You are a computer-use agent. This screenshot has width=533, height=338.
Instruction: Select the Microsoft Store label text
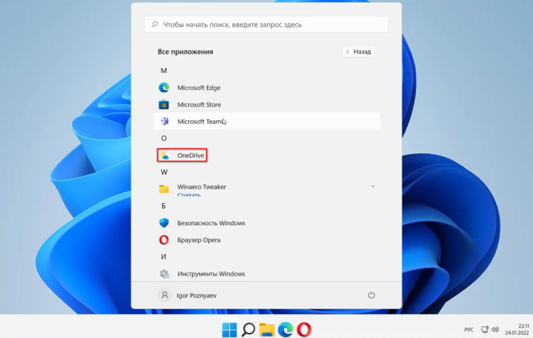pyautogui.click(x=199, y=105)
